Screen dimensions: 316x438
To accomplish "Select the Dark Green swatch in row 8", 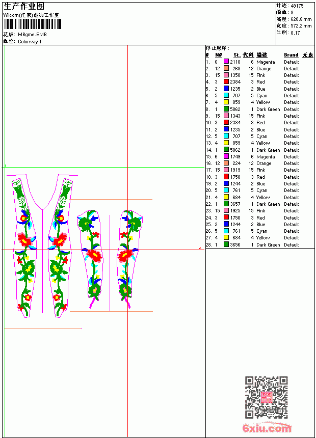I will pyautogui.click(x=226, y=109).
